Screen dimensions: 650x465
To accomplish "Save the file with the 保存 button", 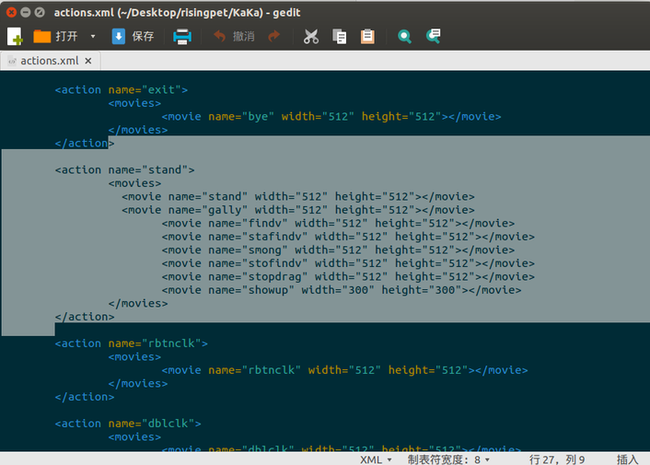I will [133, 37].
